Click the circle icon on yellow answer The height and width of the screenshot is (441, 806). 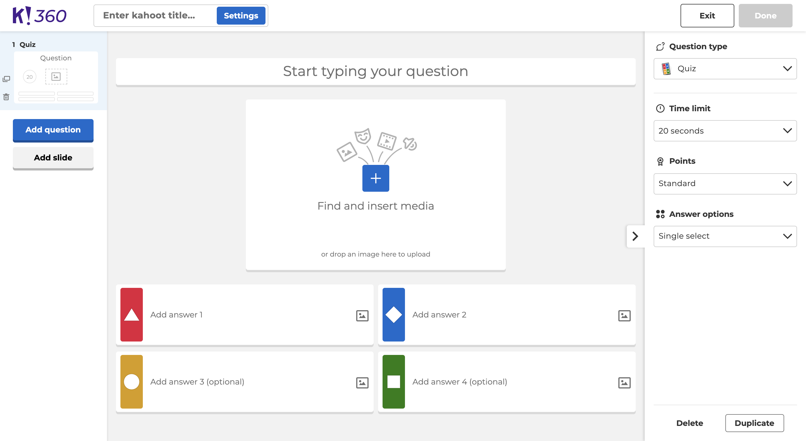pyautogui.click(x=132, y=382)
